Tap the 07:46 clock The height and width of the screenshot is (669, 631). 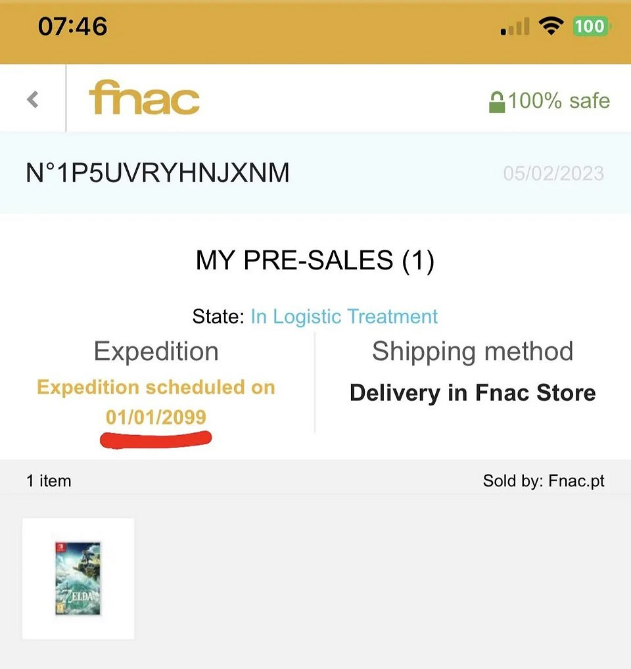72,26
